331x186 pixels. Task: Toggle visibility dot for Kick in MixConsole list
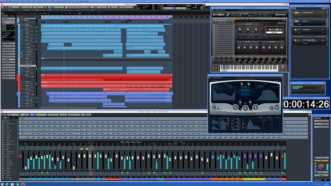point(3,126)
